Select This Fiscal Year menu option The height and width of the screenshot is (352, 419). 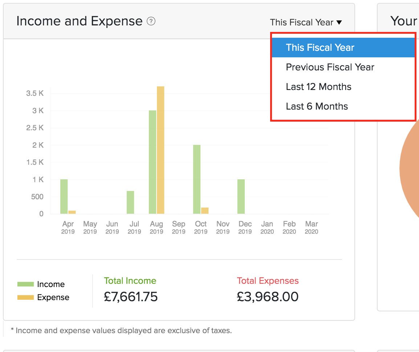click(320, 48)
